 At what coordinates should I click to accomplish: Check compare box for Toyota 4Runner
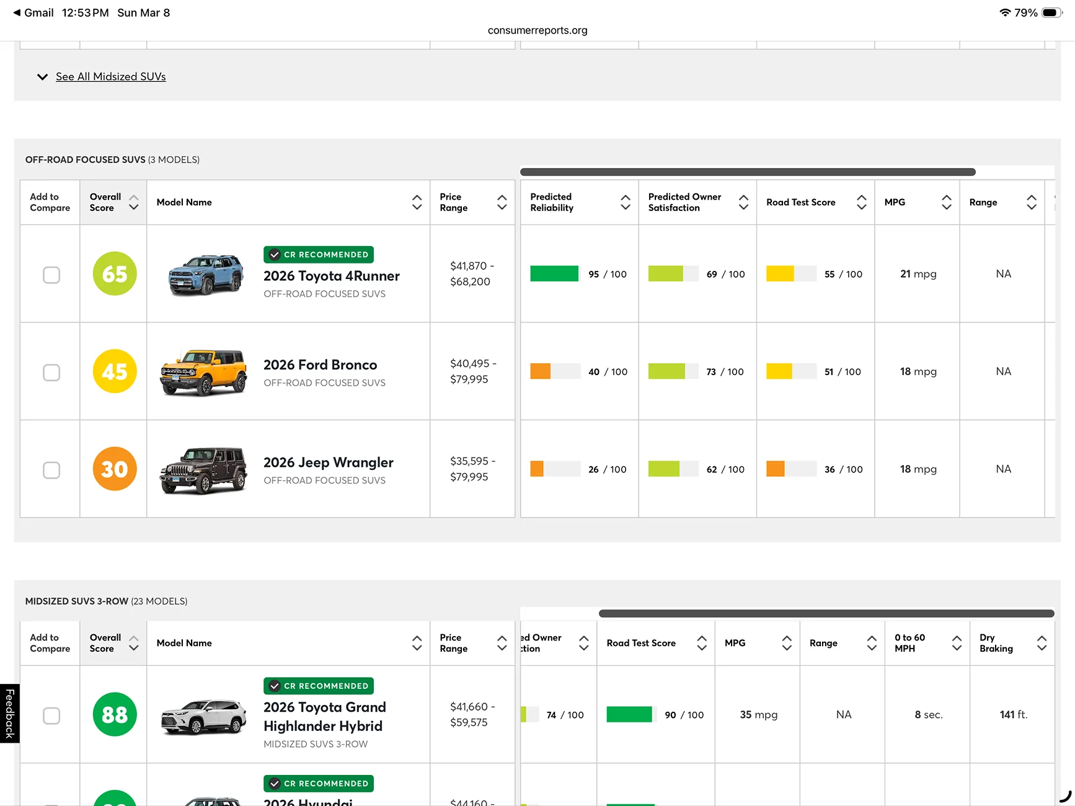tap(51, 275)
